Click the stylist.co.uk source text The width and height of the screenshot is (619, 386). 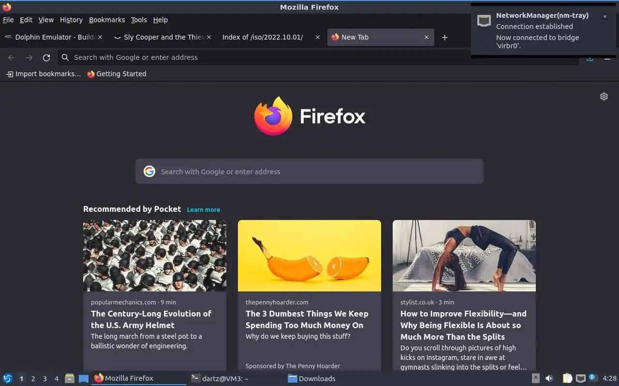point(417,302)
